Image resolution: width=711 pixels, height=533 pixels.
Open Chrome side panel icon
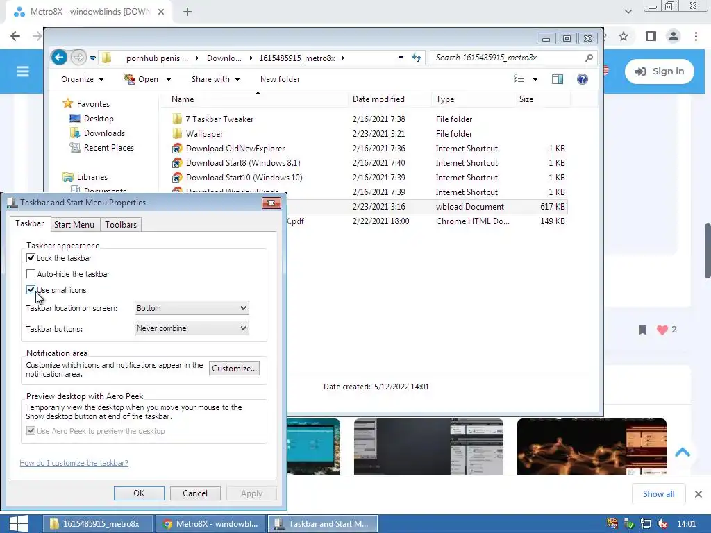click(x=651, y=36)
